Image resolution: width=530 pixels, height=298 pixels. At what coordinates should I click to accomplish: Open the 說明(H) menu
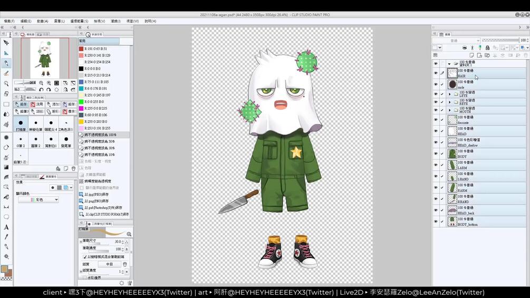point(150,21)
